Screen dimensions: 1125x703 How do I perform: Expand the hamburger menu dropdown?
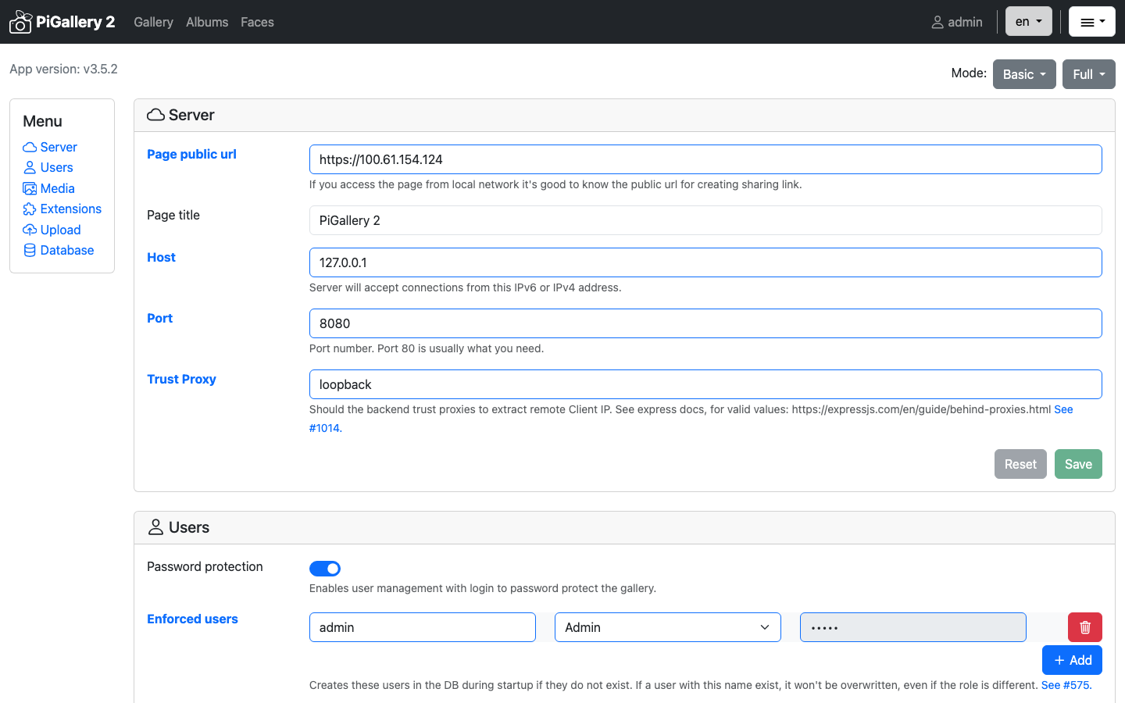(x=1092, y=22)
